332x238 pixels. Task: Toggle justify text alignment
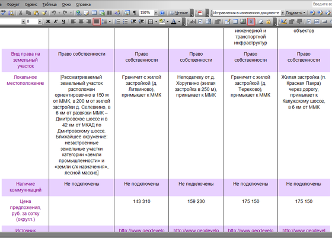click(x=97, y=21)
